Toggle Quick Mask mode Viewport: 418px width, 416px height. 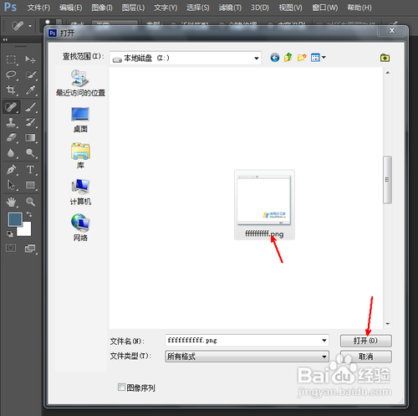11,248
